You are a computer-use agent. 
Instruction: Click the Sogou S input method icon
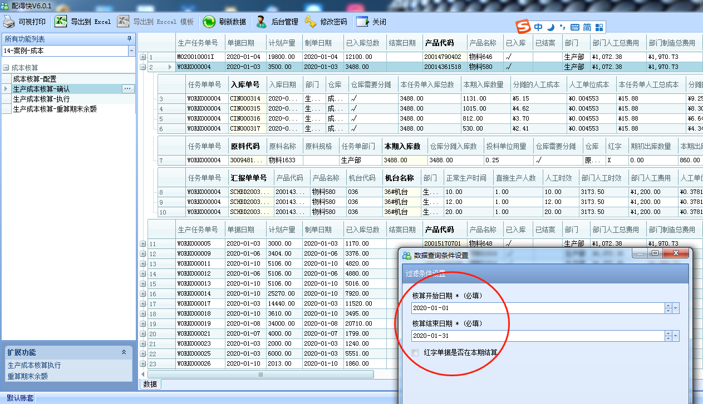pos(523,27)
